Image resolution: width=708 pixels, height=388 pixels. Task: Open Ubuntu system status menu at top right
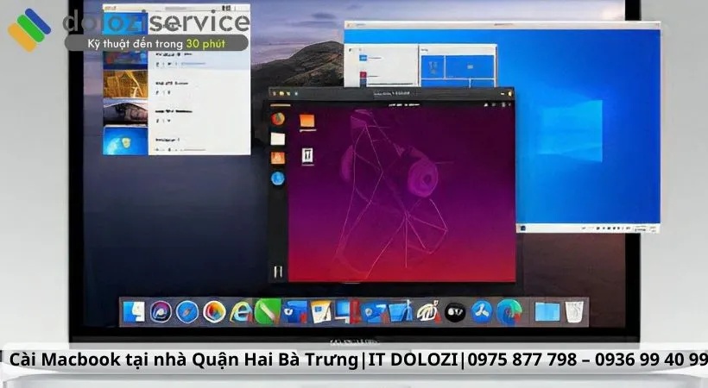point(498,104)
